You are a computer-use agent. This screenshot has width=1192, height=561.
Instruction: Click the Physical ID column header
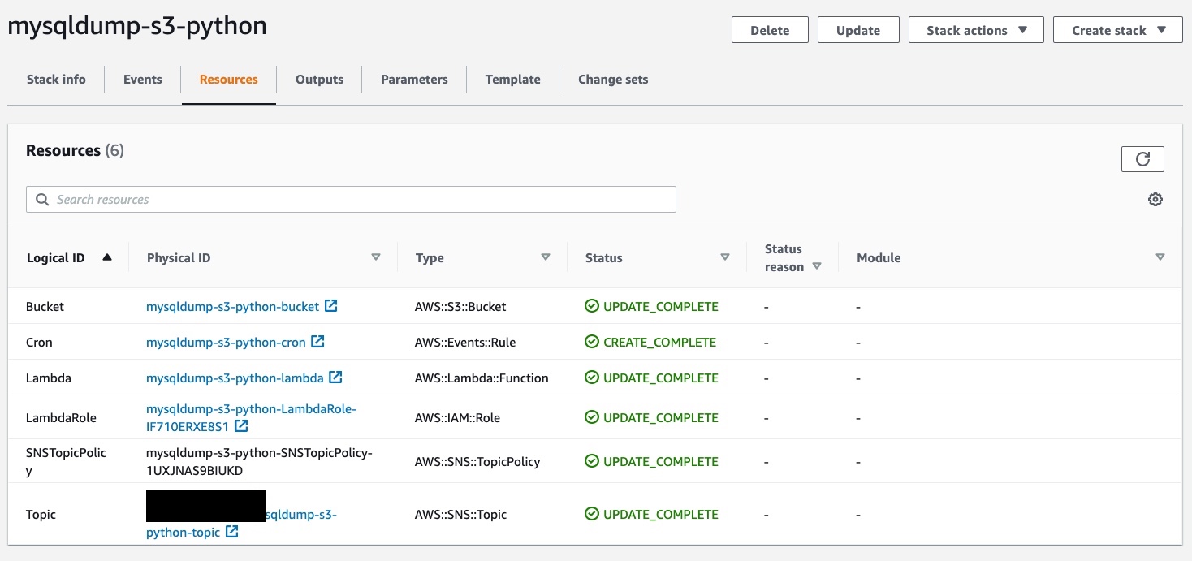pos(179,258)
